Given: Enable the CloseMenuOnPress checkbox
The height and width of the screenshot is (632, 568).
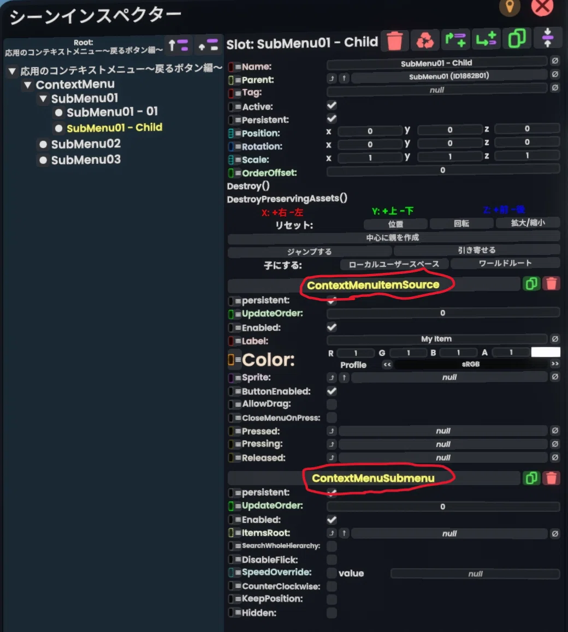Looking at the screenshot, I should tap(332, 418).
